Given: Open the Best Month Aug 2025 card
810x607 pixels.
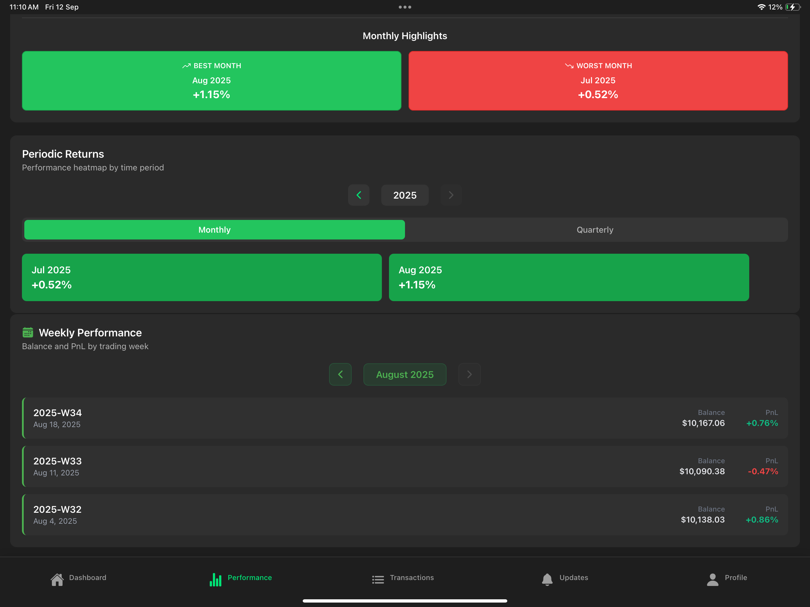Looking at the screenshot, I should coord(212,81).
